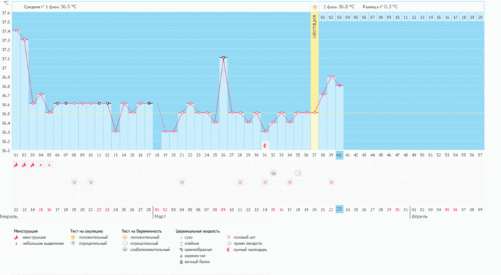Click cycle day 18 on the axis
The width and height of the screenshot is (501, 275).
pos(157,155)
